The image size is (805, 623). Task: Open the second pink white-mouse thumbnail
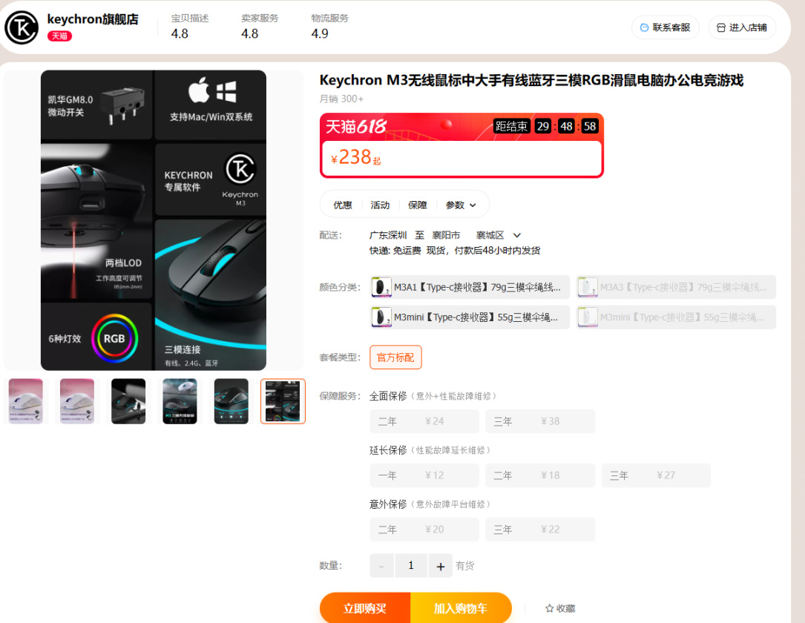[x=77, y=401]
